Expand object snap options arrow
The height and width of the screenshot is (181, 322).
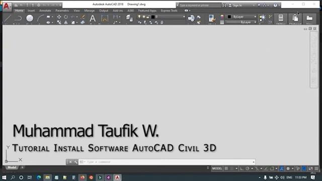coord(276,168)
